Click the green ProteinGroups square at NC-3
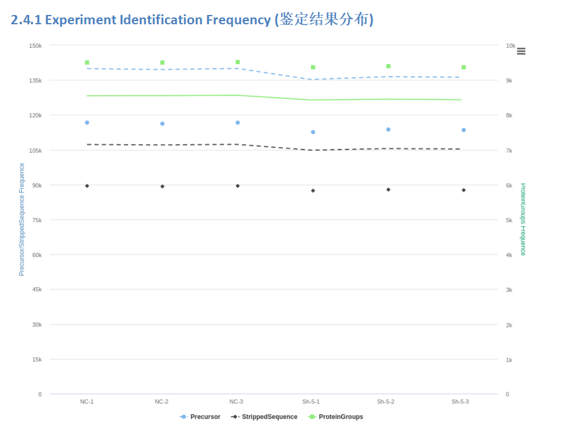Screen dimensions: 568x434 tap(238, 62)
